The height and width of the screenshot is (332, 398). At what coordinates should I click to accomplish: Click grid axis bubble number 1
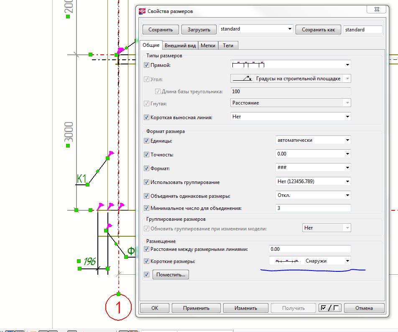pos(118,308)
